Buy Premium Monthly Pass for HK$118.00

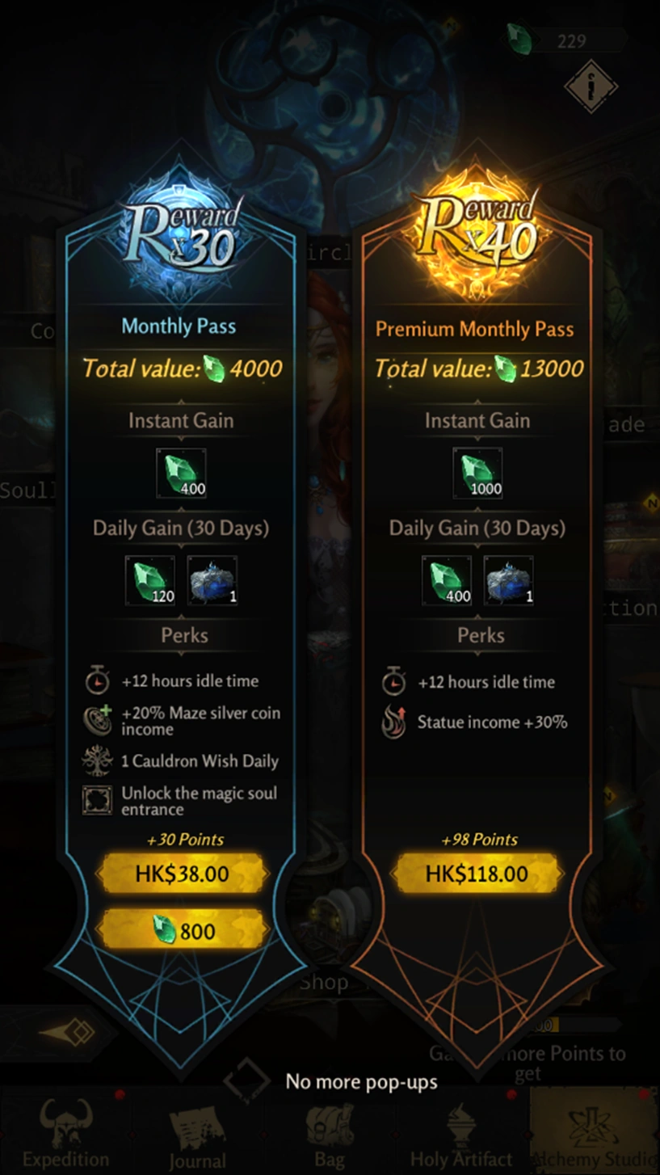point(476,874)
